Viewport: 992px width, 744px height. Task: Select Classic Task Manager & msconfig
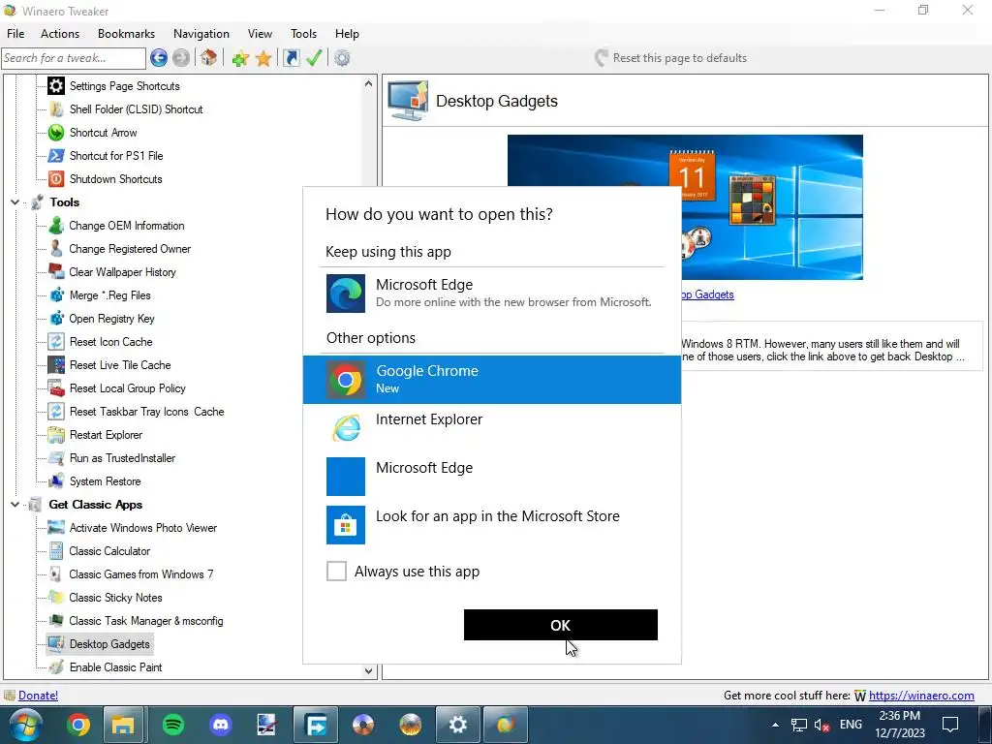146,621
